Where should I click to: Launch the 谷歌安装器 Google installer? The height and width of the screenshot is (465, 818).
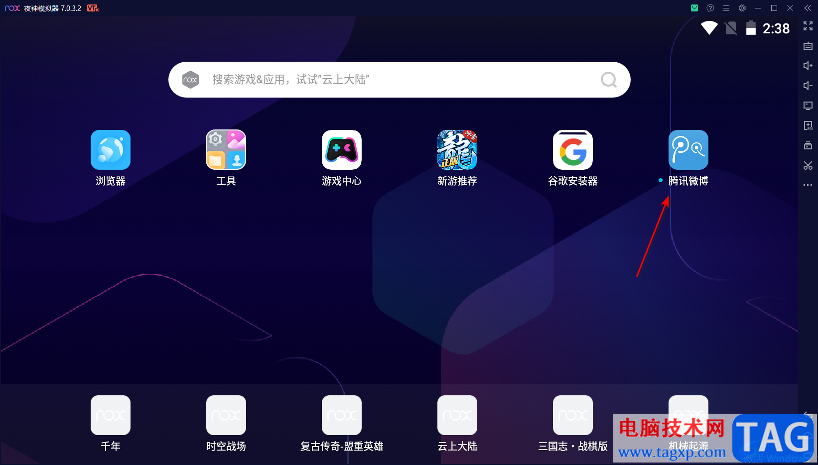coord(573,150)
